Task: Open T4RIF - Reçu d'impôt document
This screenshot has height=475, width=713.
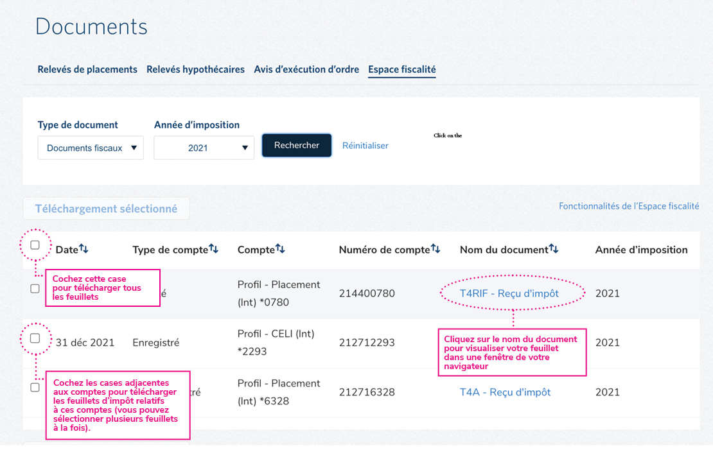Action: [509, 293]
